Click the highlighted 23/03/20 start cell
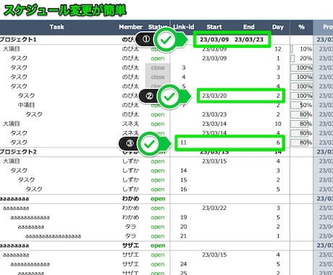 tap(214, 96)
